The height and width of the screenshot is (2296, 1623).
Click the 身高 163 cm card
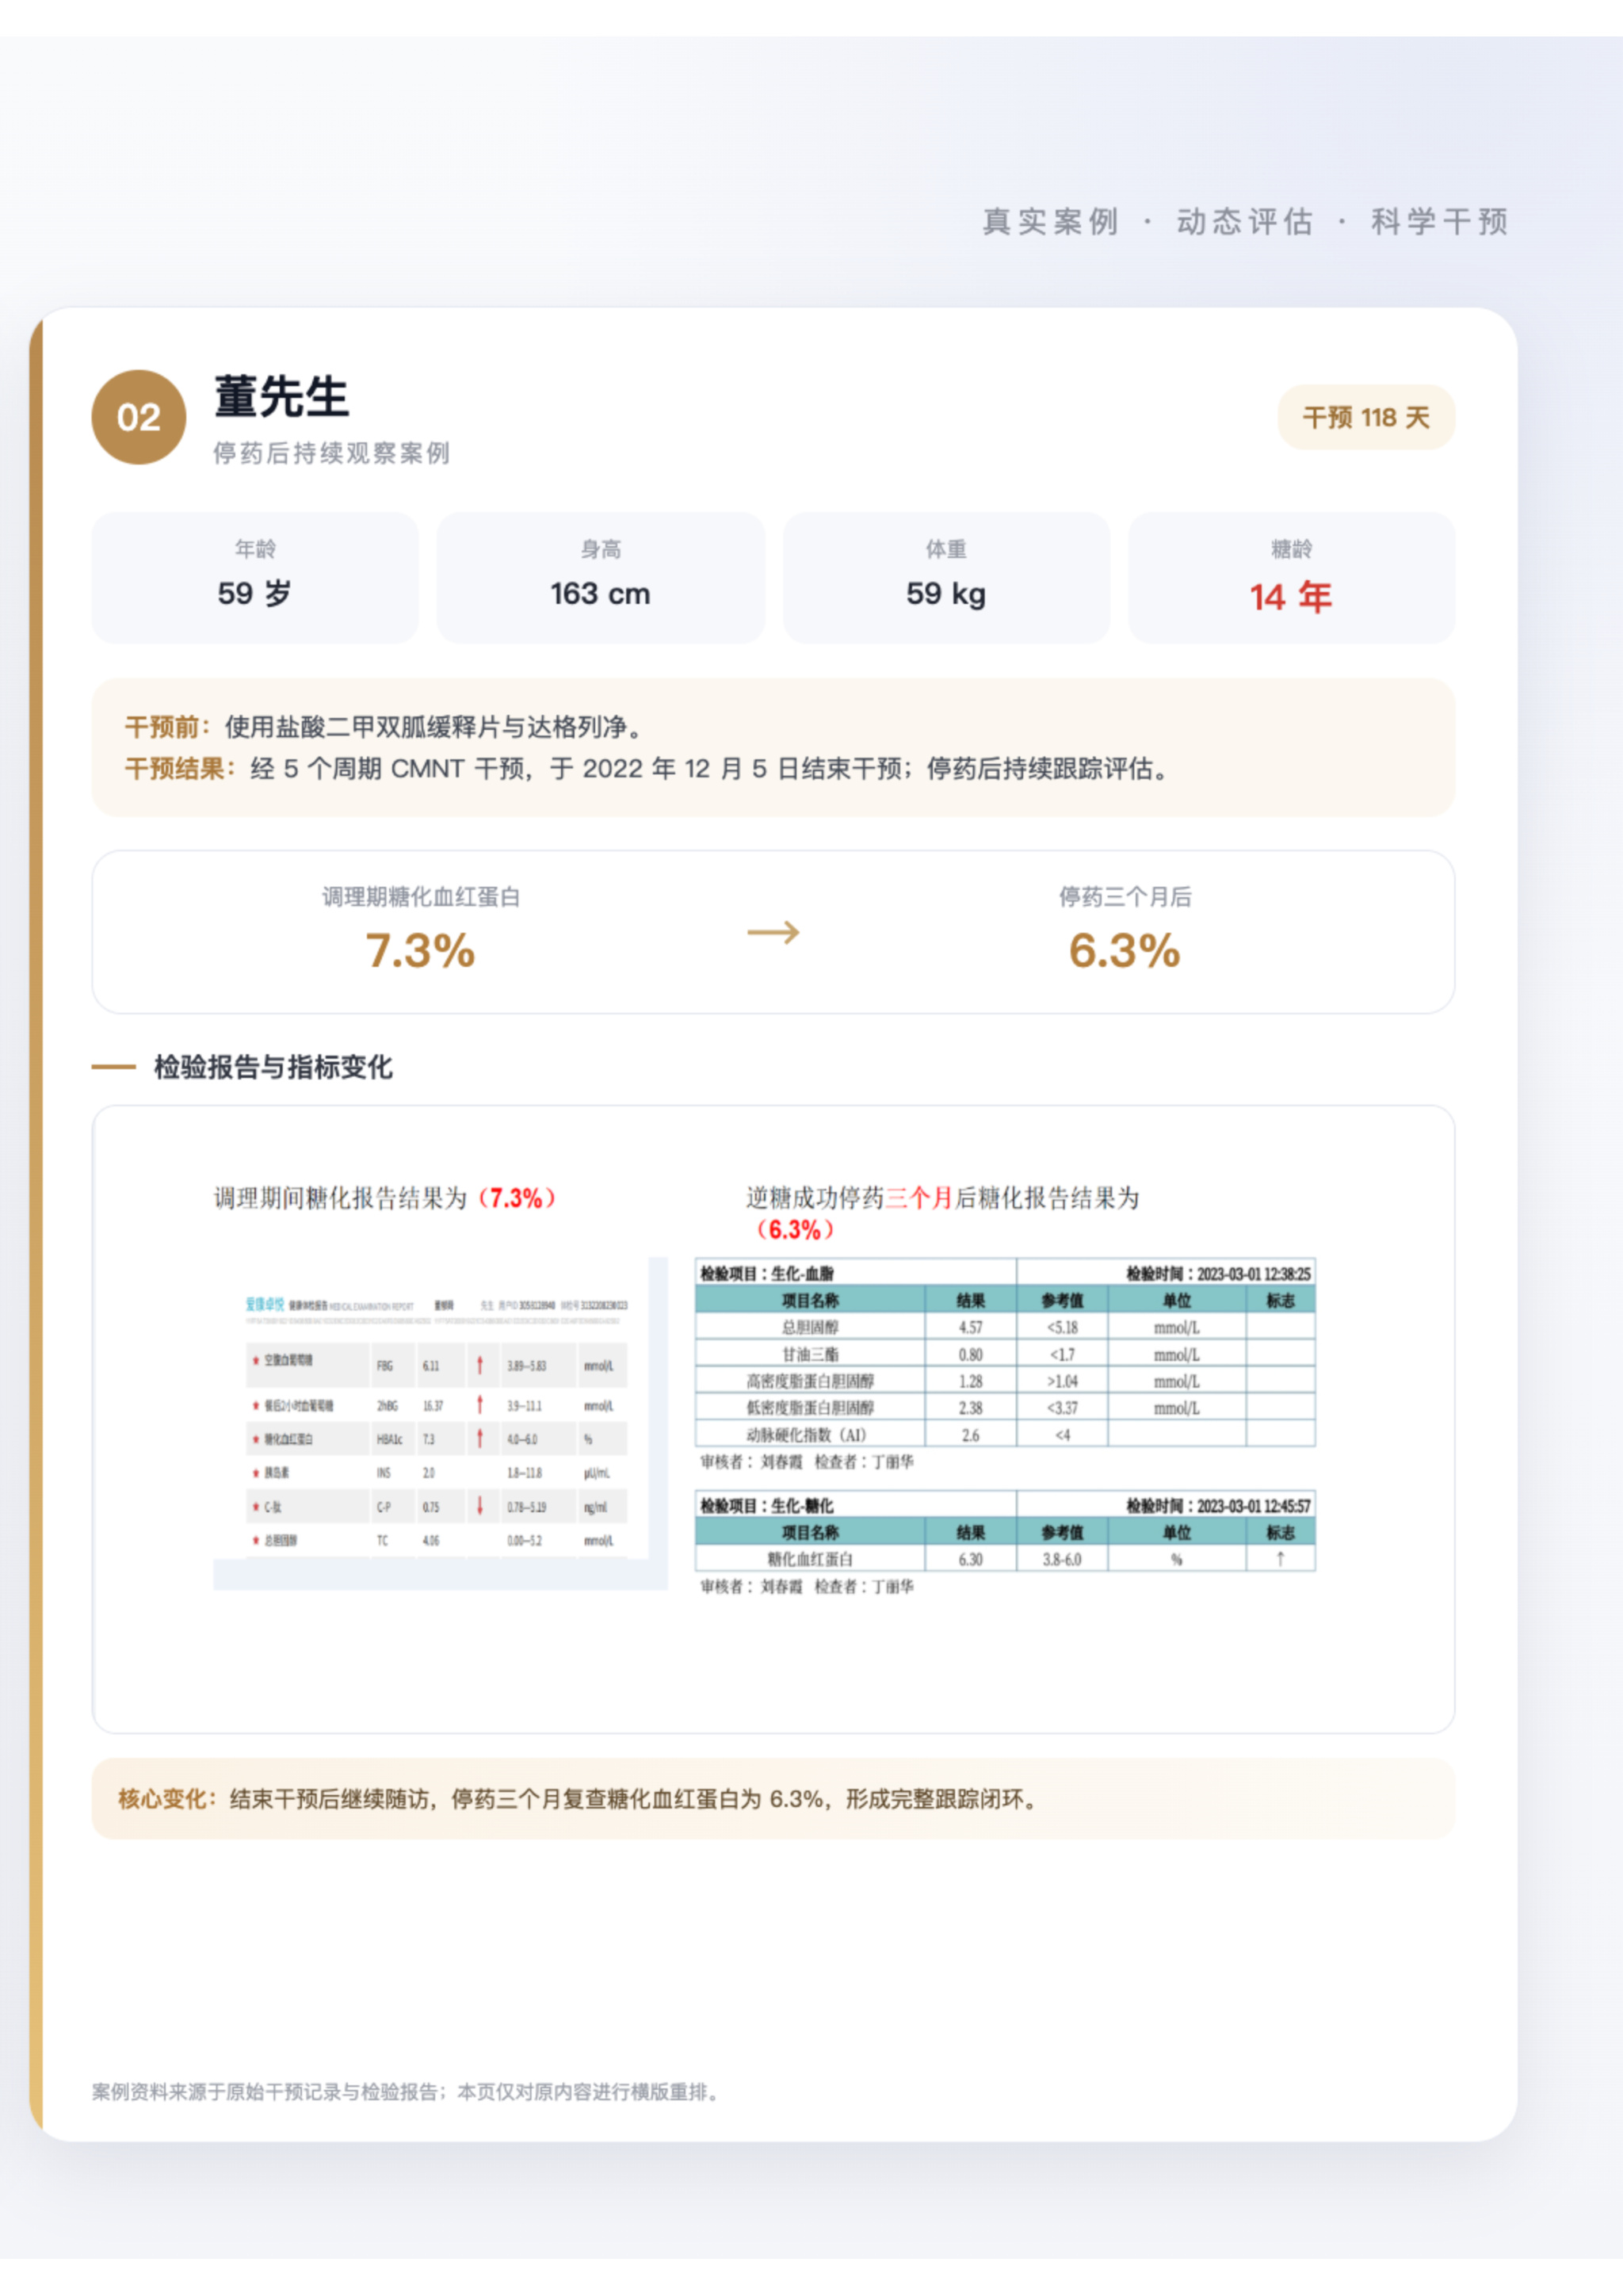point(600,577)
